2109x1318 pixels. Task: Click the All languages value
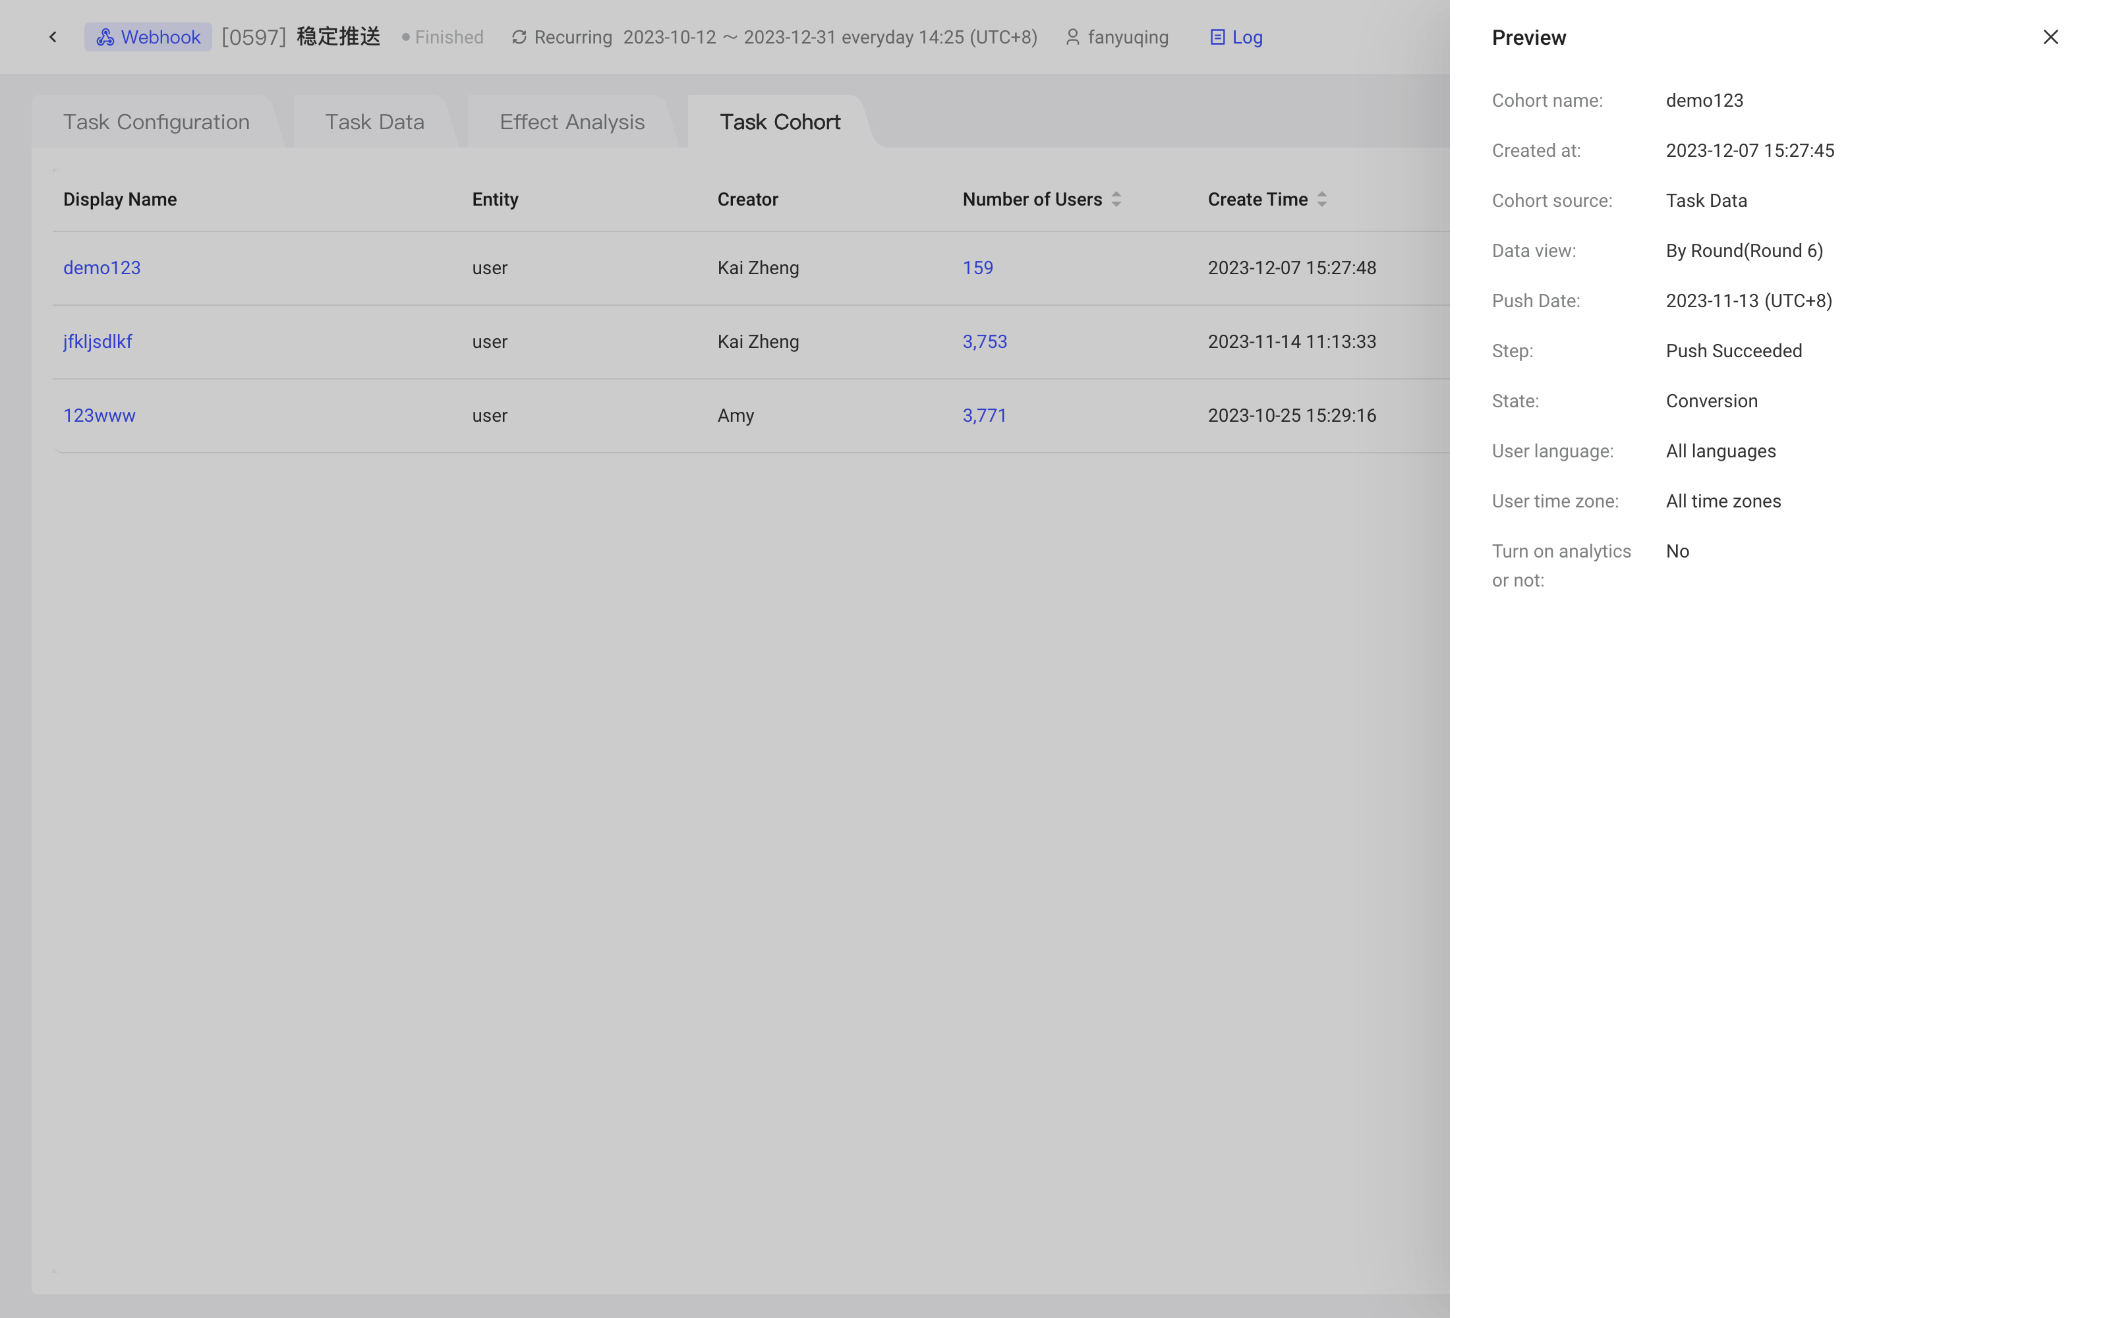click(1721, 451)
